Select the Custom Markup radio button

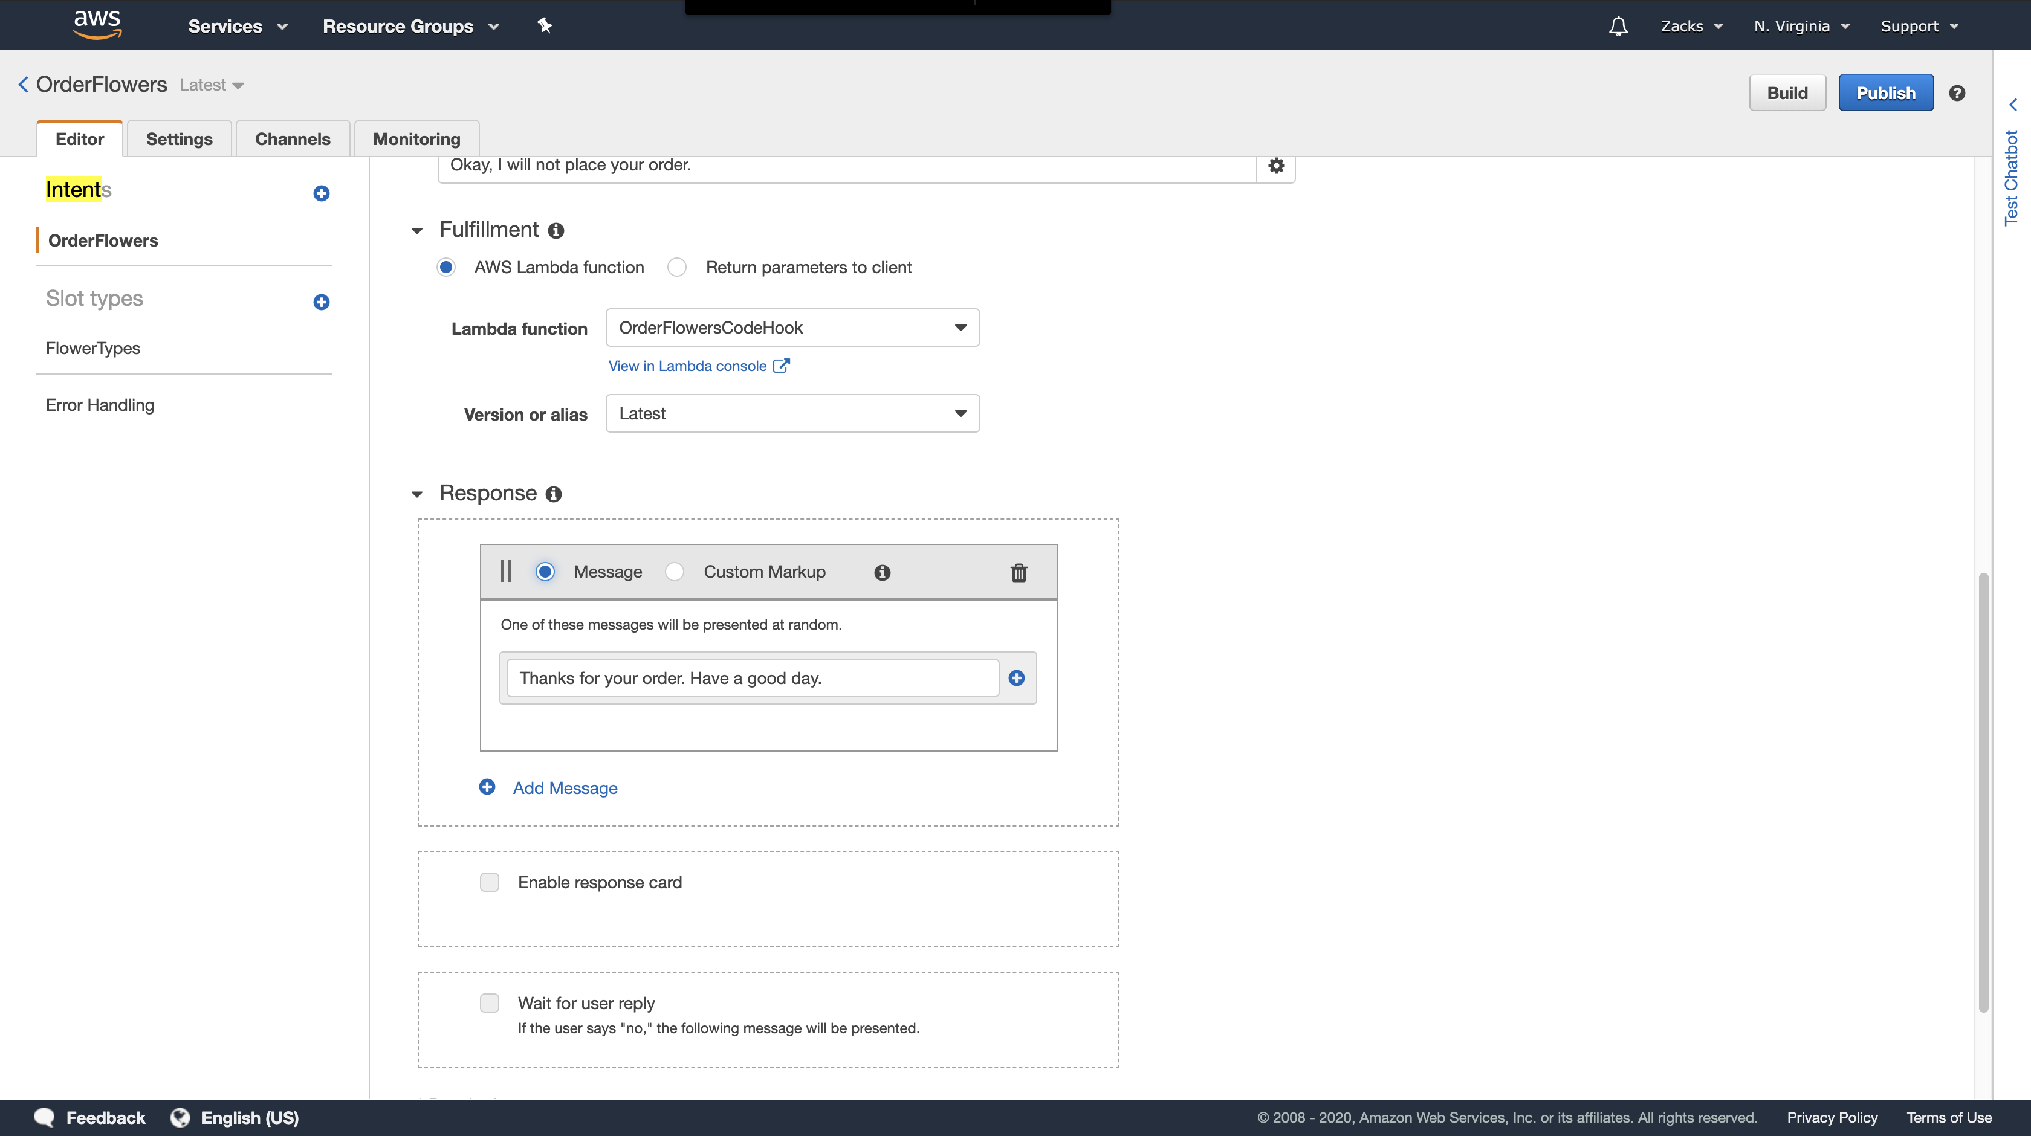(x=674, y=572)
